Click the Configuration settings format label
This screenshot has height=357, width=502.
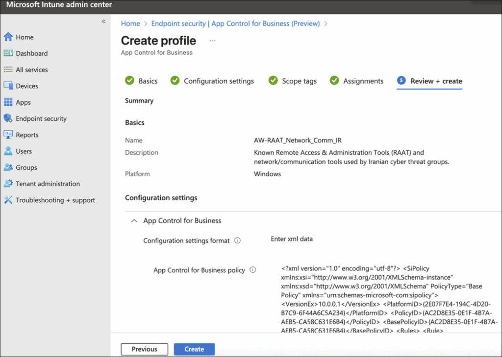click(x=186, y=240)
